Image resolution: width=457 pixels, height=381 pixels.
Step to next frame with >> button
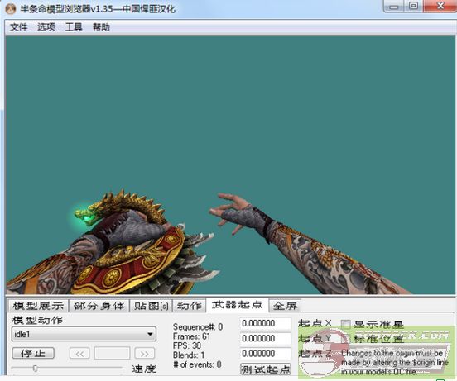tap(145, 354)
